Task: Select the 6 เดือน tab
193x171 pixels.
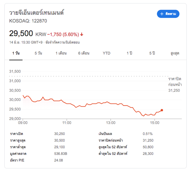Action: (x=84, y=53)
